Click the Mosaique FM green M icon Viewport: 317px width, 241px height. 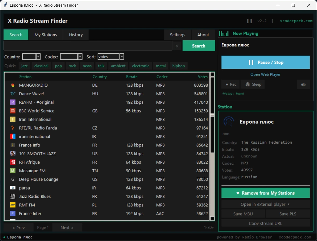click(x=13, y=171)
